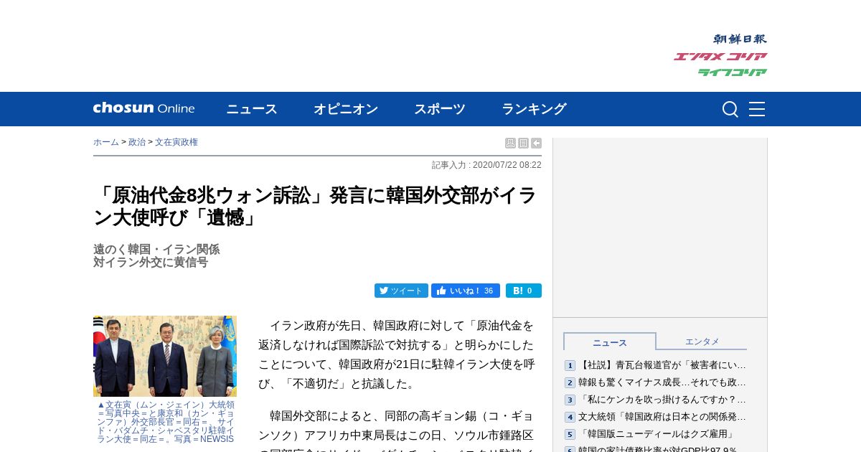Screen dimensions: 861x452
Task: Click the エンタメコリア logo
Action: (720, 56)
